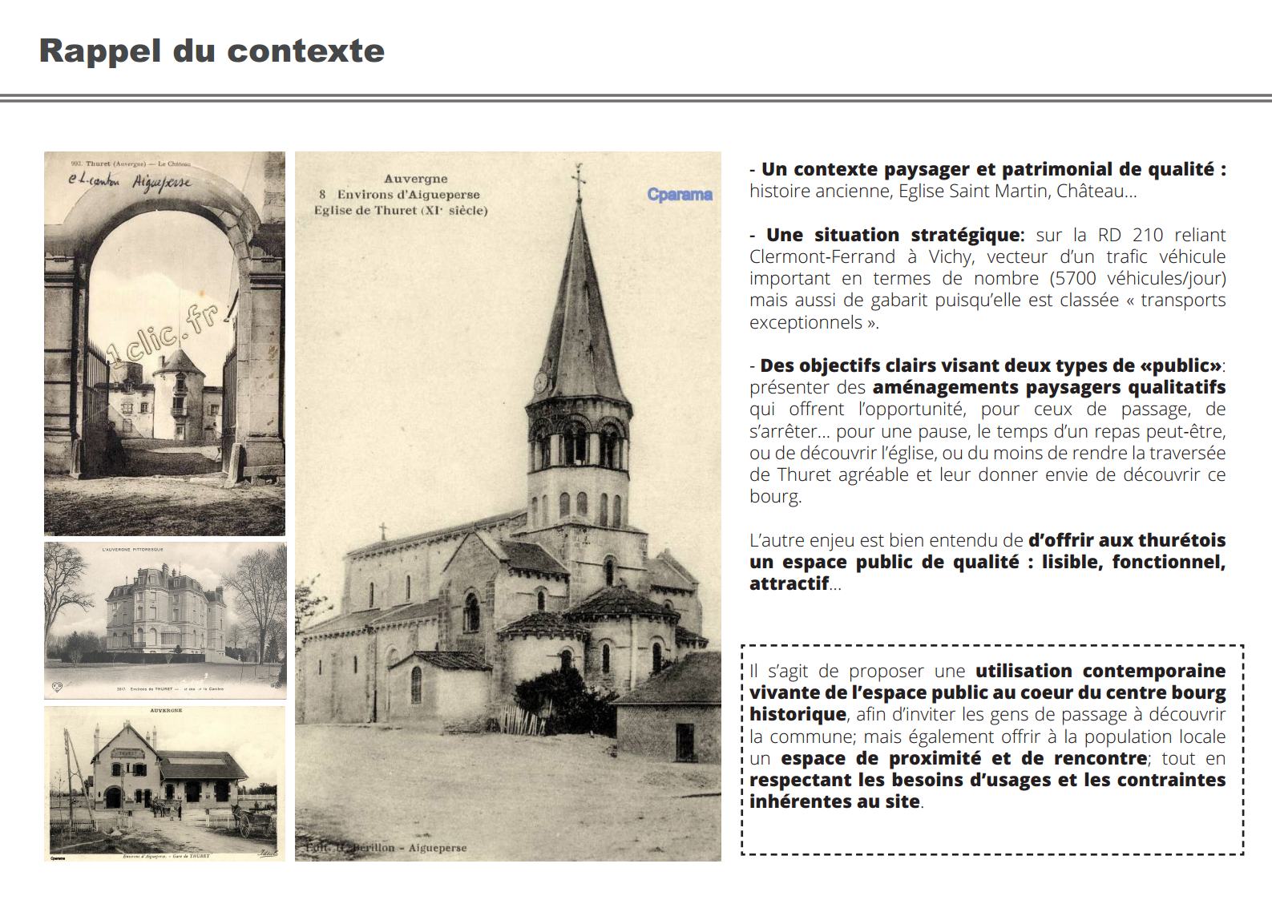Click 'Eglise de Thuret (XI° siècle)' caption
The height and width of the screenshot is (900, 1272).
point(401,211)
